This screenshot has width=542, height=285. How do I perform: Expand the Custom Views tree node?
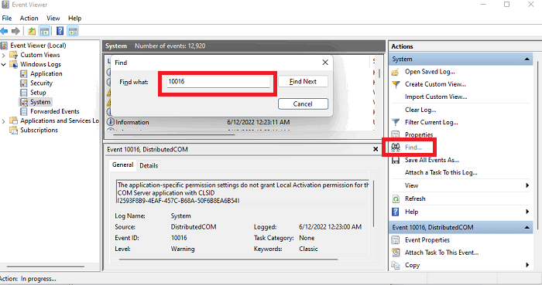pyautogui.click(x=3, y=55)
